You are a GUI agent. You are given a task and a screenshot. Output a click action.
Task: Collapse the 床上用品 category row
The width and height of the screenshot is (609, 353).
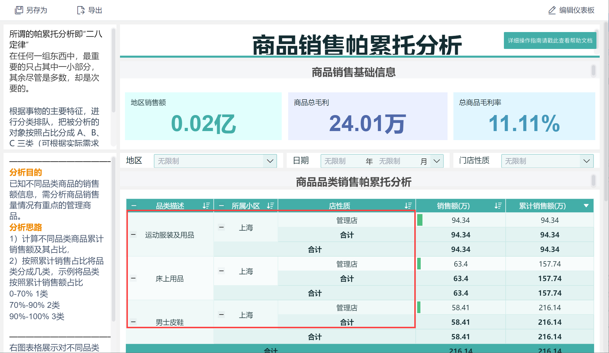click(x=133, y=278)
